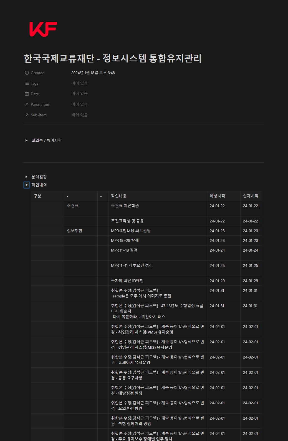
Task: Click the 작업내용 column header
Action: (x=158, y=196)
